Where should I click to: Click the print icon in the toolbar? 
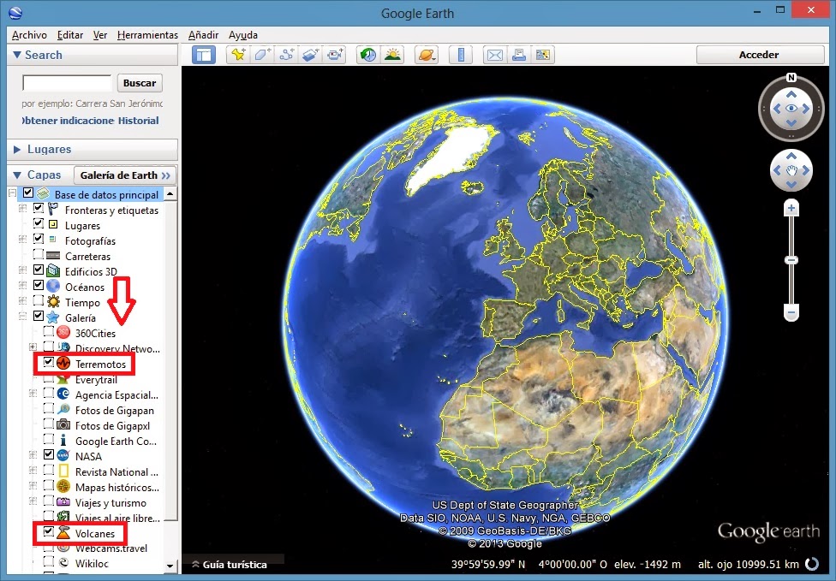pos(519,54)
